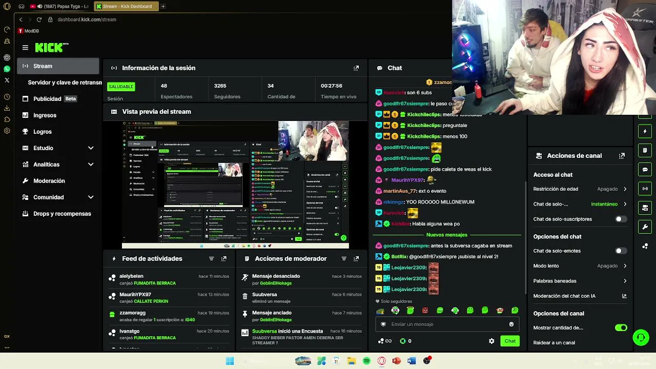The width and height of the screenshot is (656, 369).
Task: Open the emoji picker in chat input
Action: point(511,324)
